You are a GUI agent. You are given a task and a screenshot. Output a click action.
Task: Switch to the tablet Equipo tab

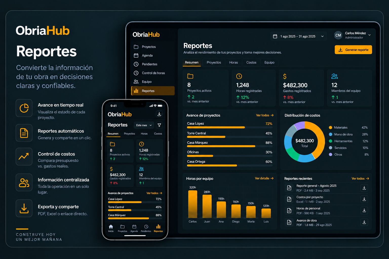click(x=269, y=62)
